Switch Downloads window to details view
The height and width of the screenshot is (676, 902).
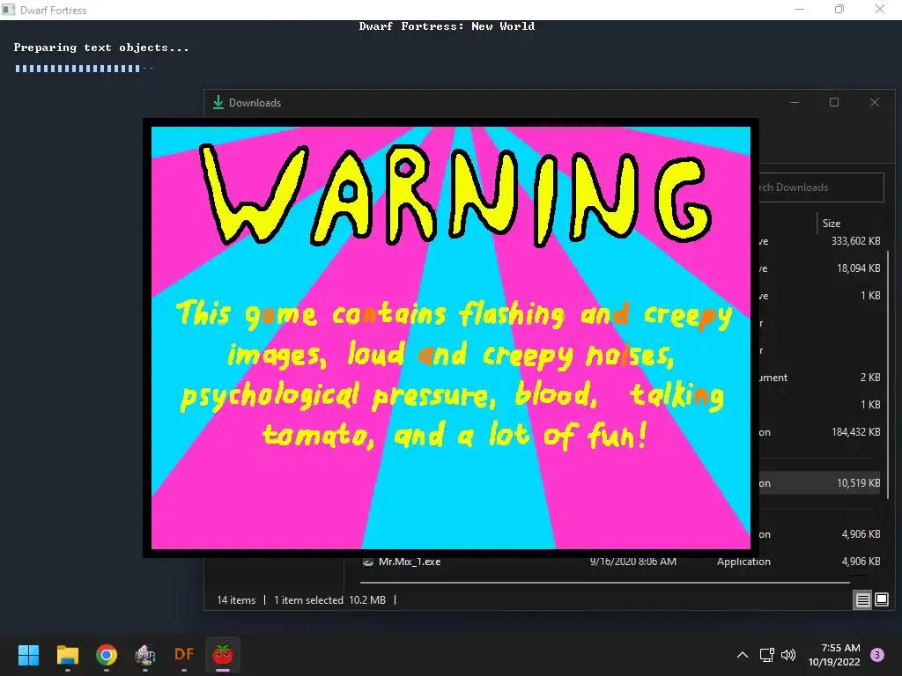coord(863,600)
